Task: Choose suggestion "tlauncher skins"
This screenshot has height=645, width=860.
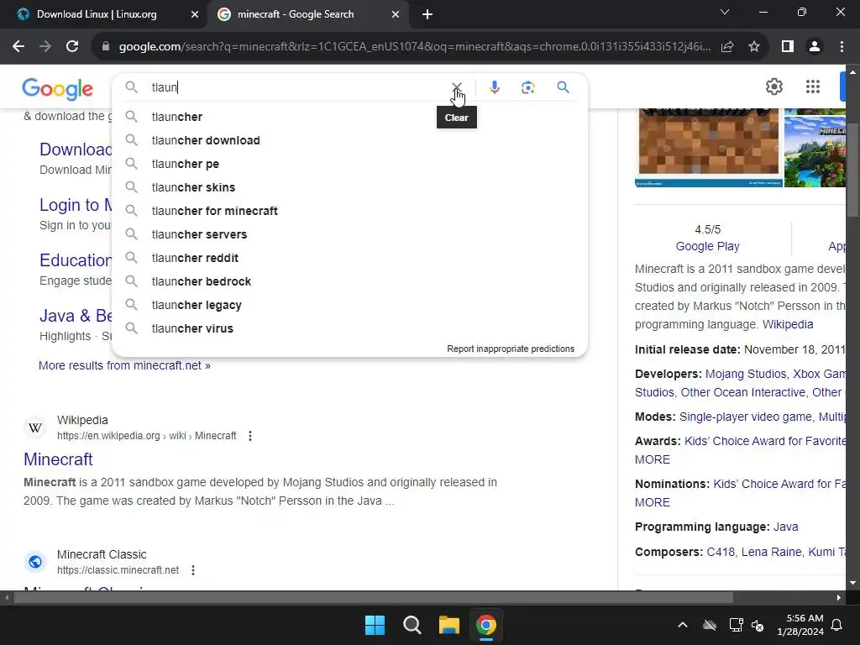Action: (349, 187)
